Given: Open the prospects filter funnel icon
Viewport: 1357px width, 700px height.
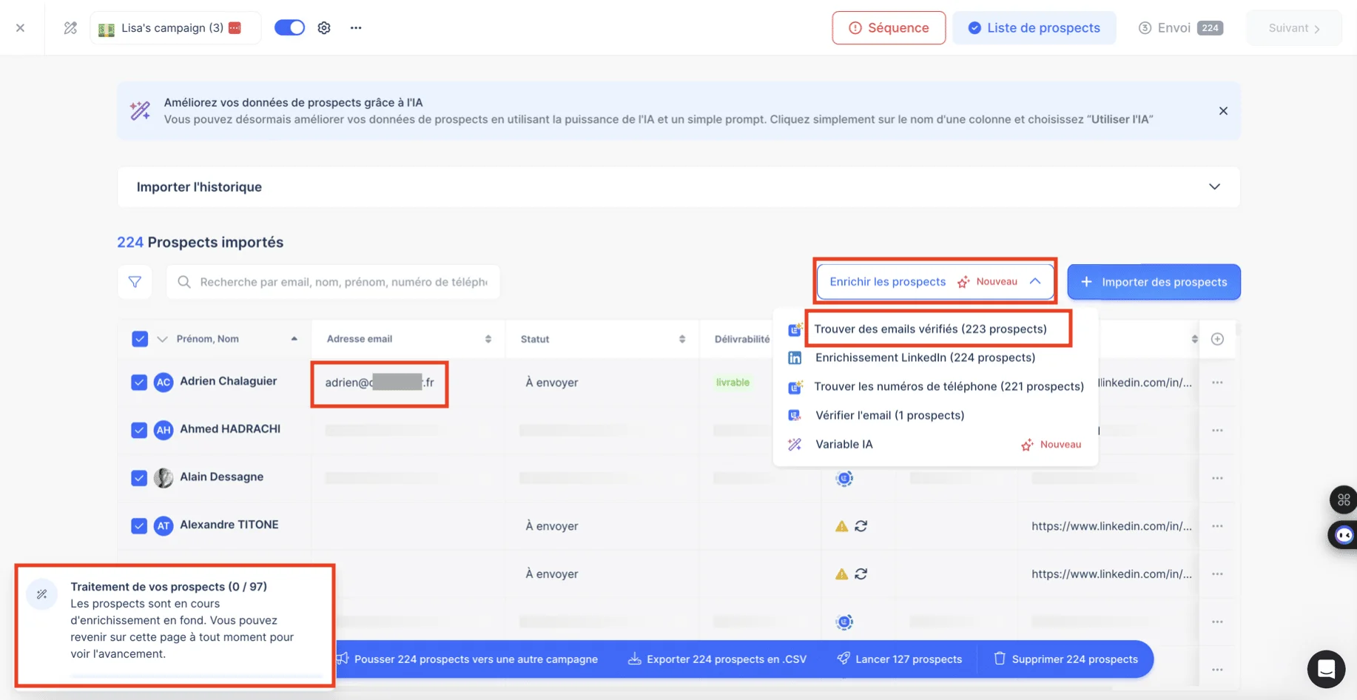Looking at the screenshot, I should [135, 282].
